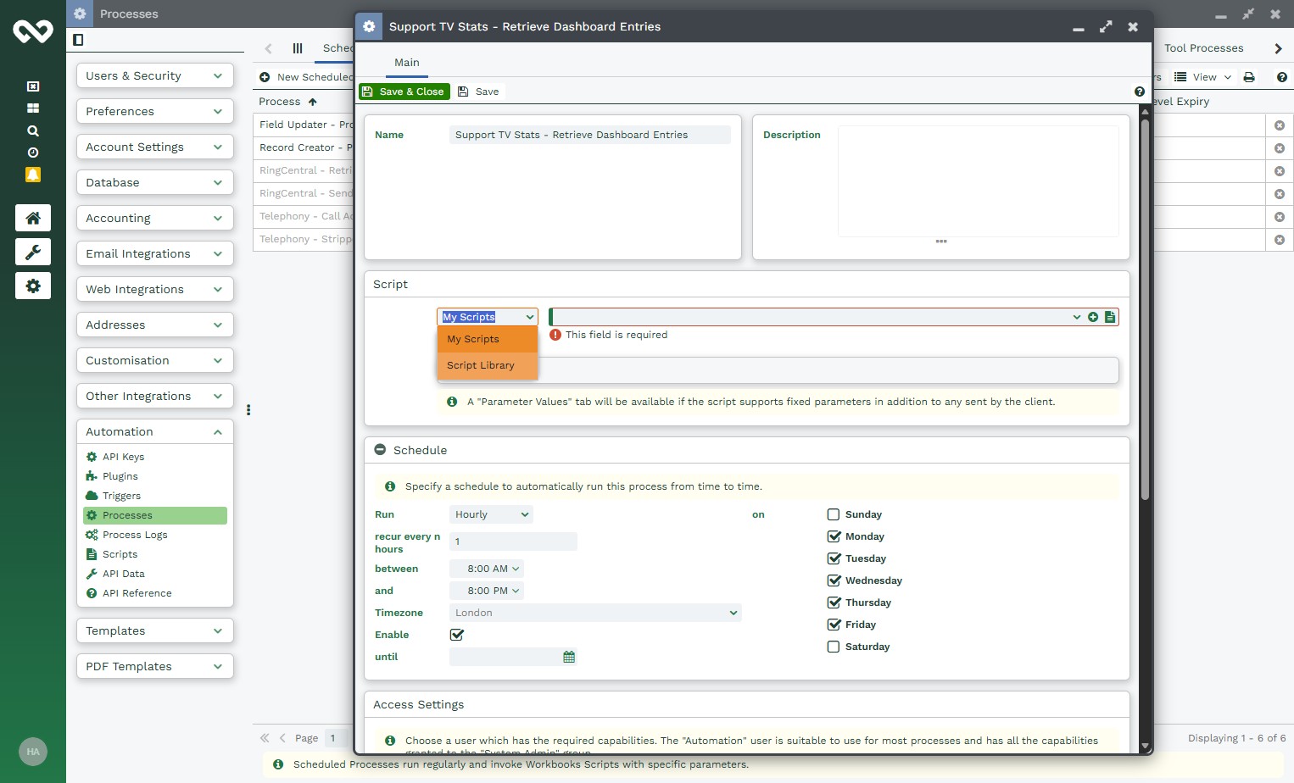
Task: Click the Save button
Action: pos(479,92)
